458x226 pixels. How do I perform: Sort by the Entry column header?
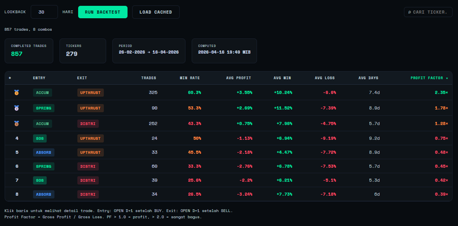click(39, 78)
